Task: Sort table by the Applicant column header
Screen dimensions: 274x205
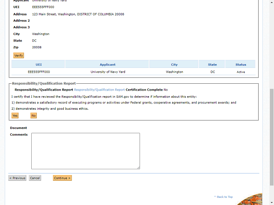Action: pos(107,64)
